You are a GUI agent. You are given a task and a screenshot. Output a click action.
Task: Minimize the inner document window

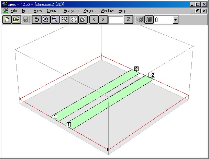(x=192, y=11)
